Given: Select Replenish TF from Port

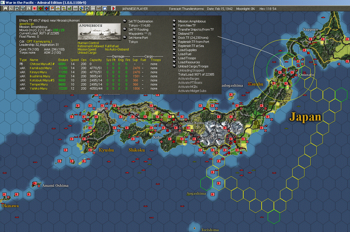Looking at the screenshot, I should [x=194, y=42].
